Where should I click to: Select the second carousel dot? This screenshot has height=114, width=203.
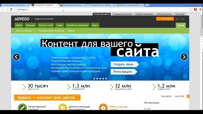point(97,79)
